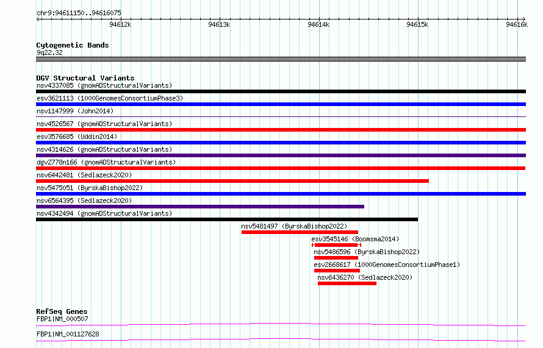Screen dimensions: 543x348
Task: Select the red esv3545146 bar with whiskers
Action: coord(336,245)
